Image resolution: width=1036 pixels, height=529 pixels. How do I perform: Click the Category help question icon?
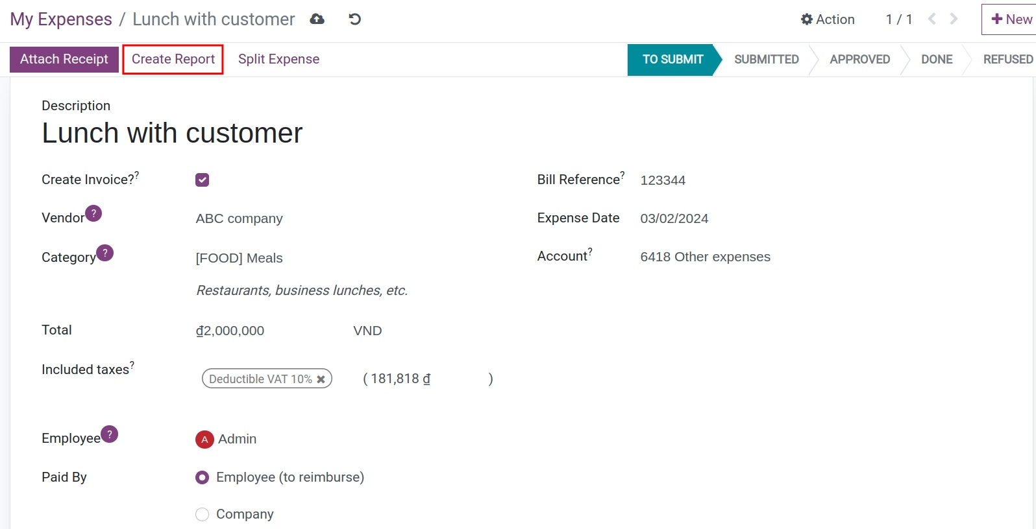(x=105, y=253)
